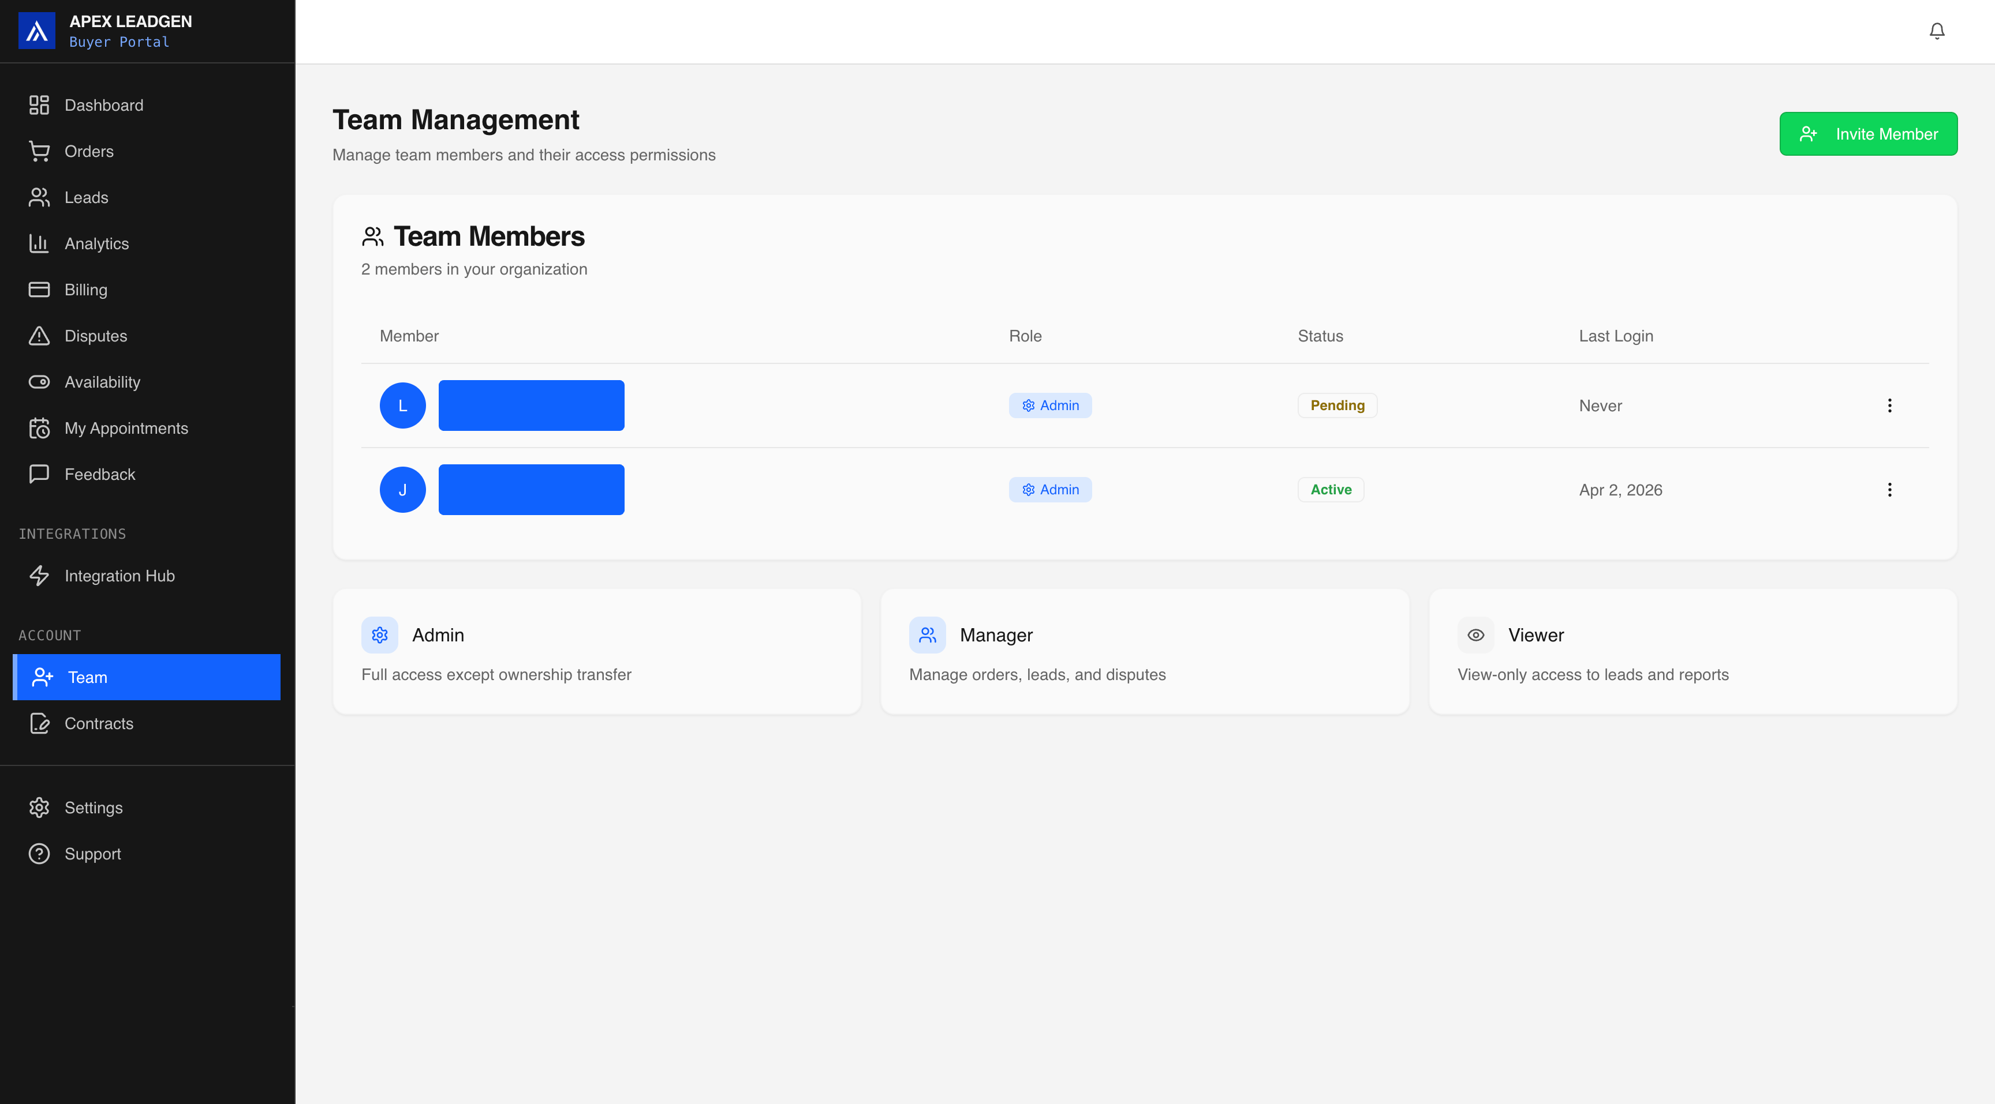Click the 'Never' last login value

click(1600, 406)
